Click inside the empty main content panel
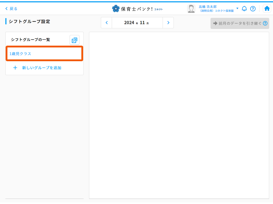The width and height of the screenshot is (273, 204). [x=179, y=115]
